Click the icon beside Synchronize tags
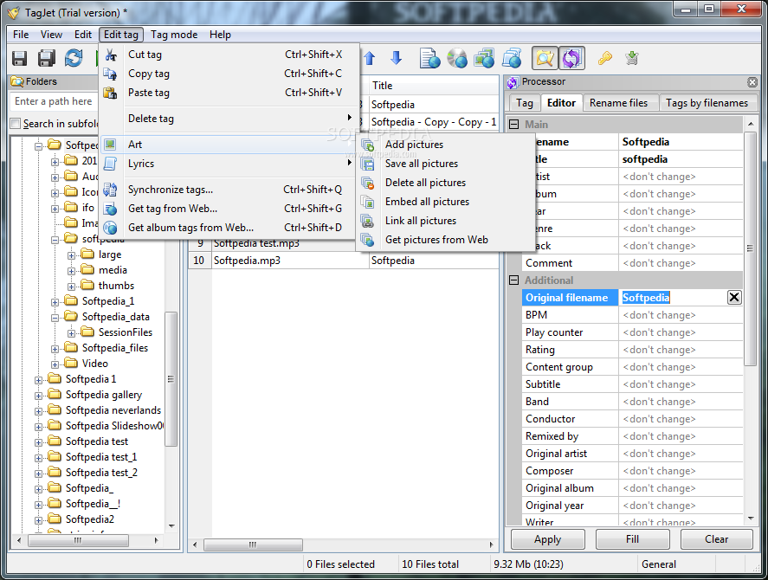The image size is (768, 580). coord(111,190)
